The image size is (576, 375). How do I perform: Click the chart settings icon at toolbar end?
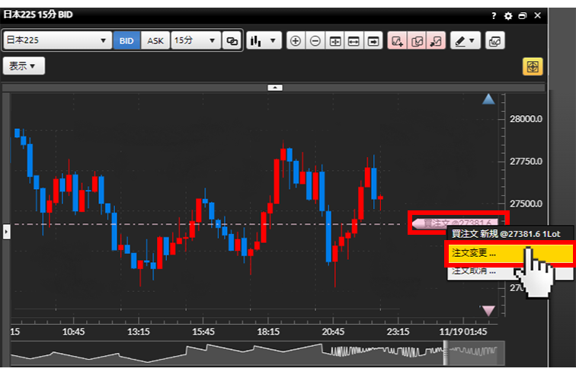494,40
